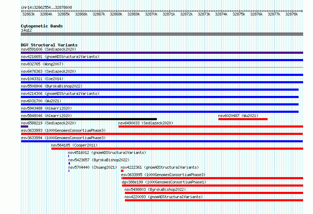This screenshot has width=313, height=214.
Task: Open the nsv832765 (Wong2007) label
Action: pos(42,64)
